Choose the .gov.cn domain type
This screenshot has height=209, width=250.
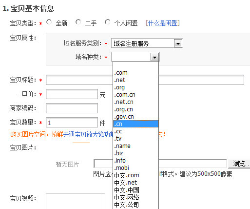pos(135,117)
